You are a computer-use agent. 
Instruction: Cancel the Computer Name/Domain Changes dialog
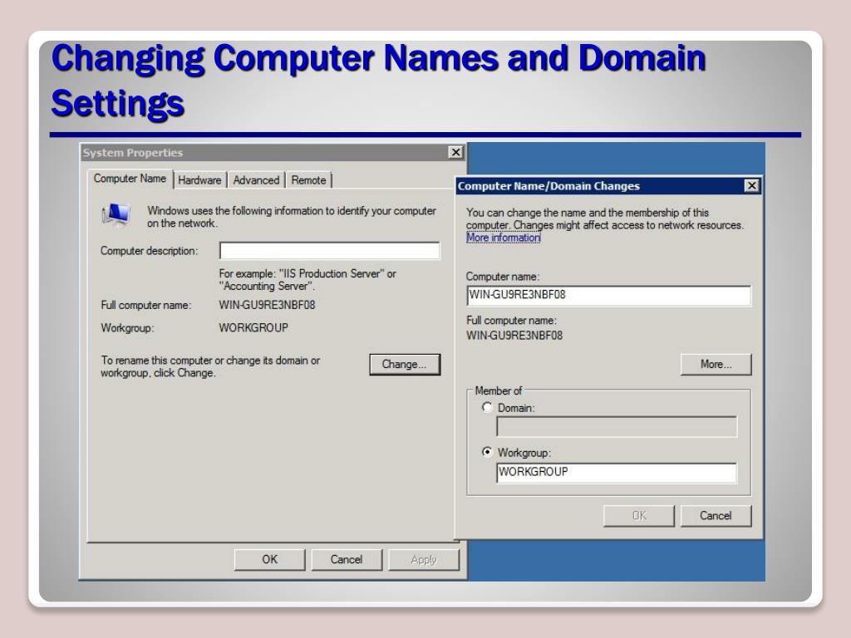(x=715, y=516)
